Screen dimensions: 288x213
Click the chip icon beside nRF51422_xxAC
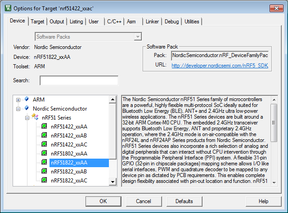(44, 144)
